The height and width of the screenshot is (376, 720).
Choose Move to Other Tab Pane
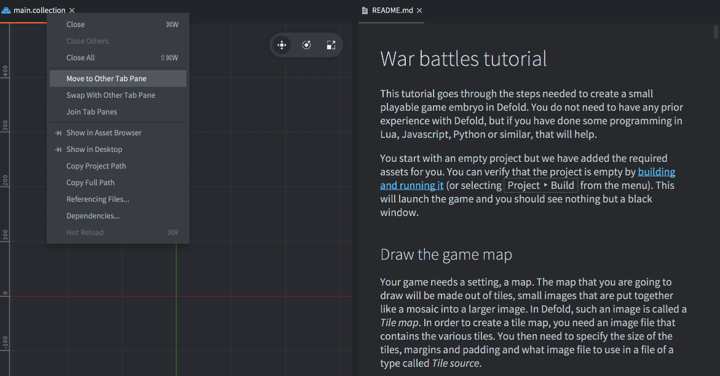[x=106, y=79]
